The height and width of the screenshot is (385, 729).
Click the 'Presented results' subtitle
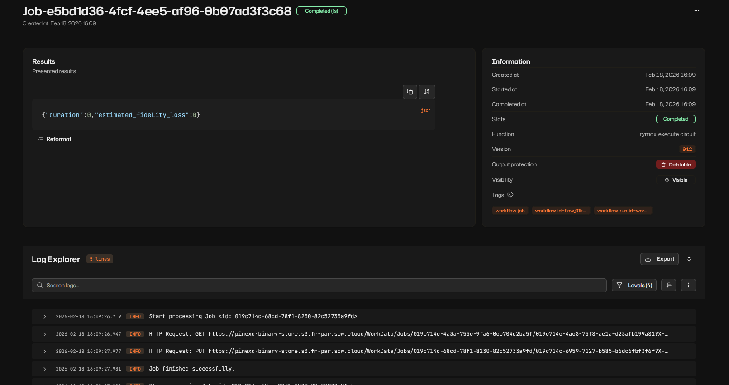tap(54, 71)
